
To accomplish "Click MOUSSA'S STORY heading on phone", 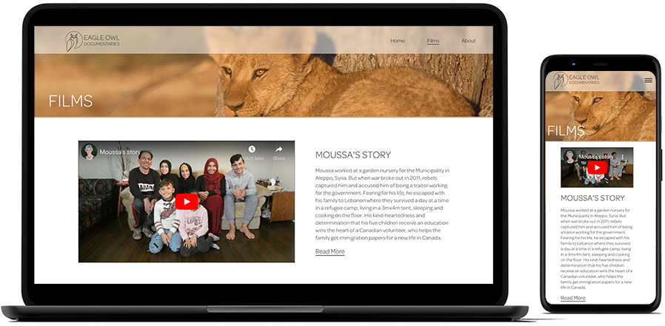I will tap(592, 198).
